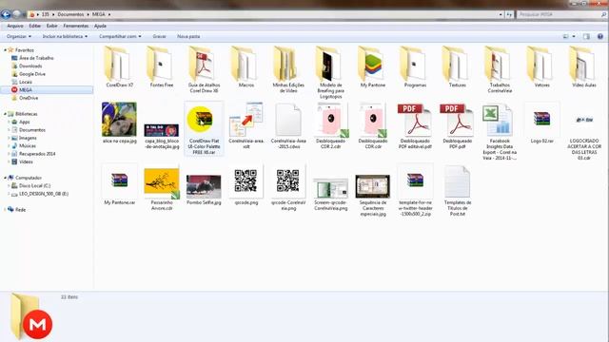Screen dimensions: 609x342
Task: Open OneDrive in the sidebar
Action: [29, 98]
